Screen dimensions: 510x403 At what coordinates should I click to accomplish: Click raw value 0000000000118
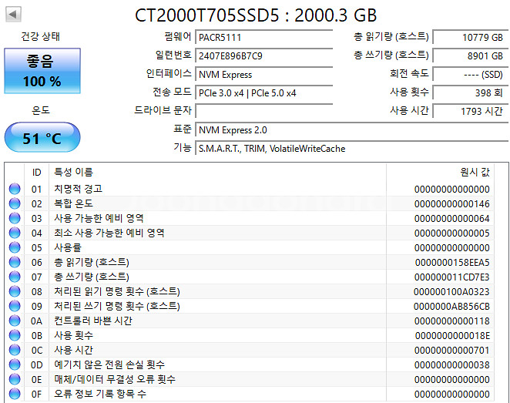pos(451,321)
